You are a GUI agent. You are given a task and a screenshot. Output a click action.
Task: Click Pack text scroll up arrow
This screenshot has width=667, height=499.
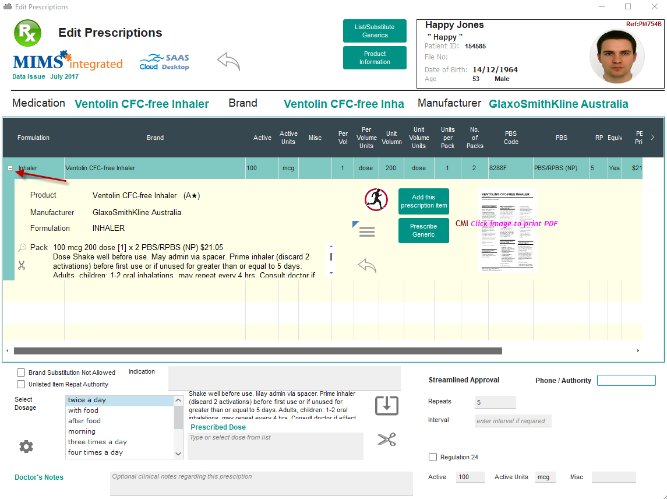point(331,247)
